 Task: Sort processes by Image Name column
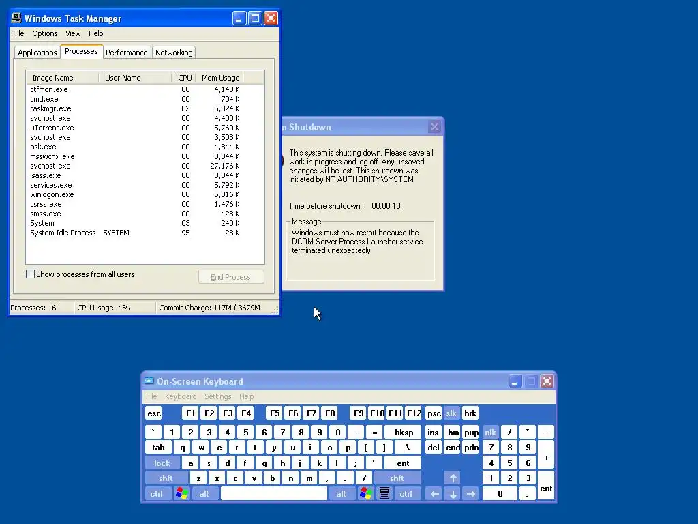point(62,78)
